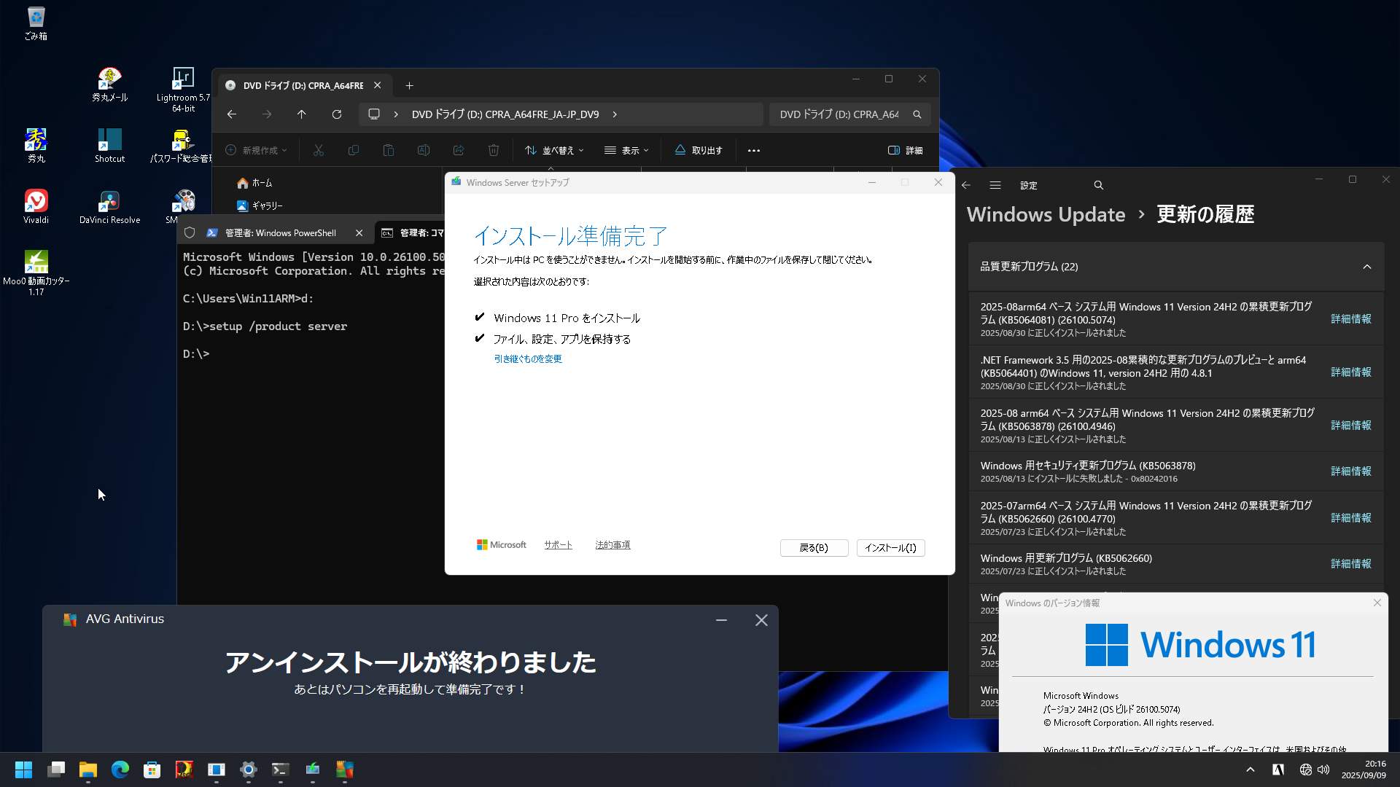Image resolution: width=1400 pixels, height=787 pixels.
Task: Open the Moo0 動画カッター desktop icon
Action: click(36, 273)
